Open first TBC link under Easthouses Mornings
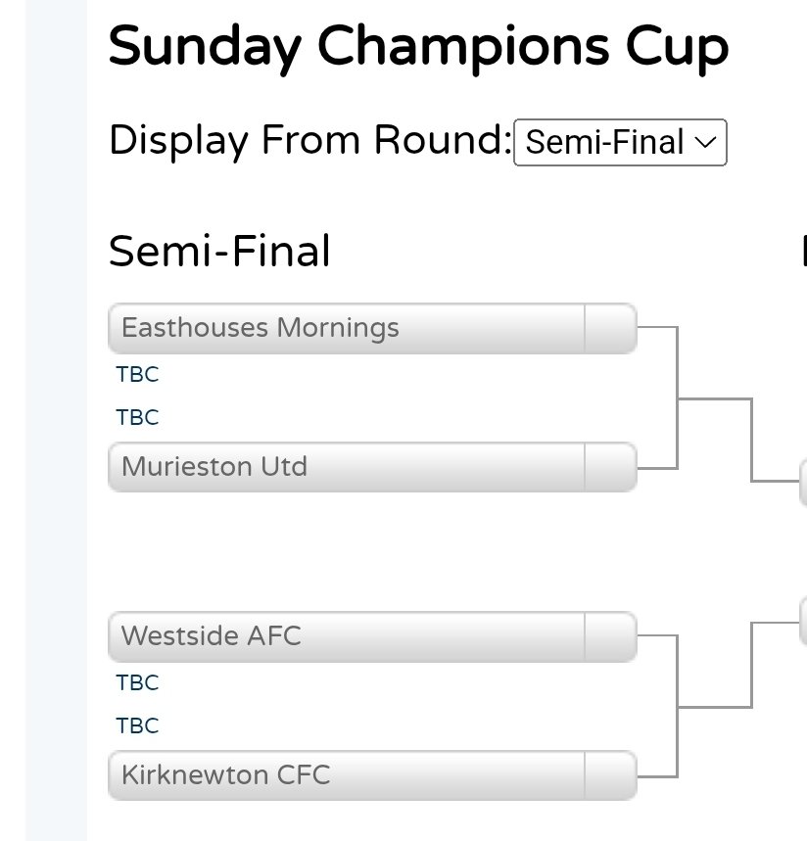This screenshot has height=841, width=807. coord(137,374)
